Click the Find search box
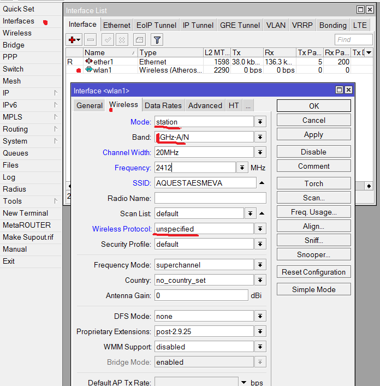This screenshot has width=380, height=386. coord(354,40)
